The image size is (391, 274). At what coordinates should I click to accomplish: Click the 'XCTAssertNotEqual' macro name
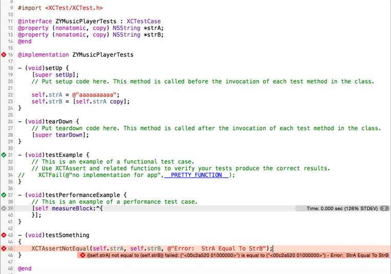pos(61,248)
